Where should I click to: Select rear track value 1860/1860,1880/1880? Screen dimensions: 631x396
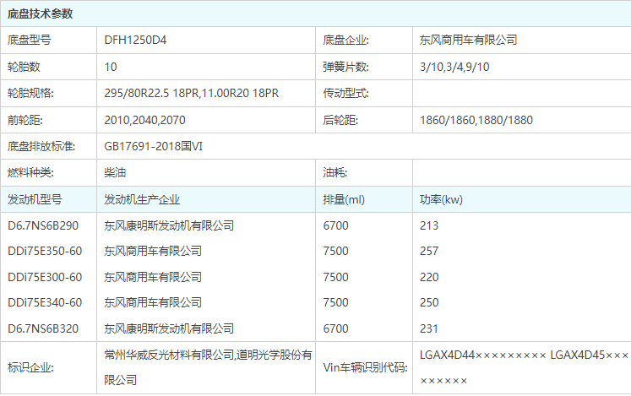point(476,120)
